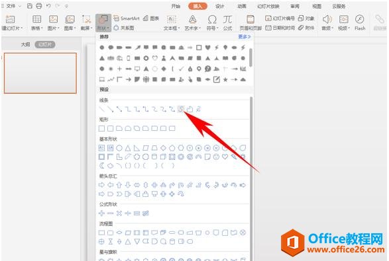Viewport: 389px width, 261px height.
Task: Pick the double-arrow line connector
Action: [119, 109]
